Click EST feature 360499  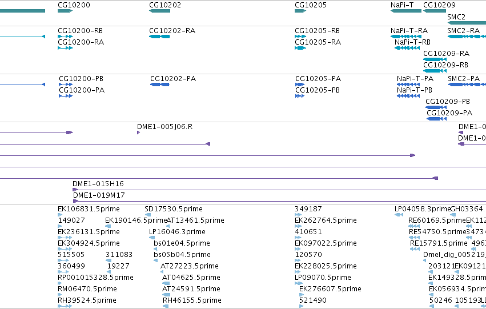click(63, 272)
